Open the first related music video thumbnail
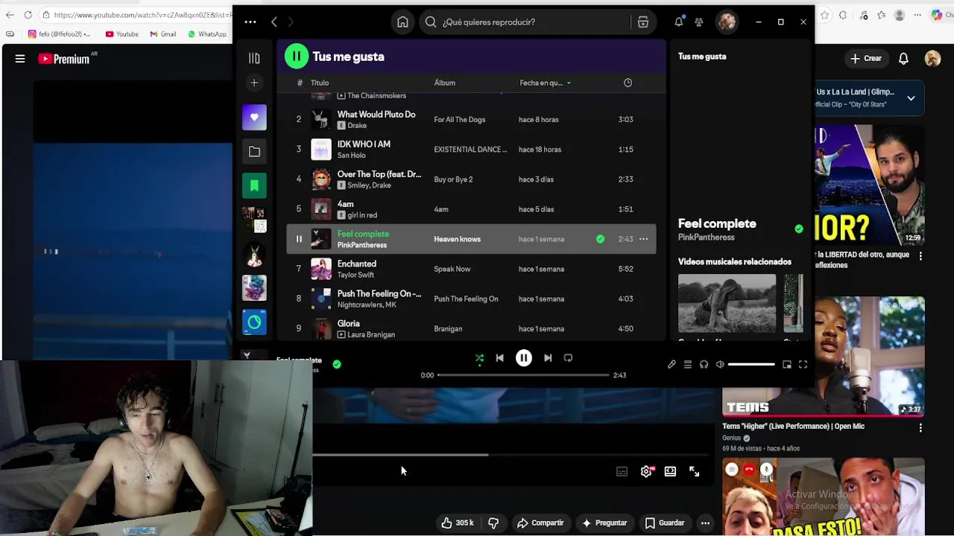The height and width of the screenshot is (536, 954). [727, 303]
